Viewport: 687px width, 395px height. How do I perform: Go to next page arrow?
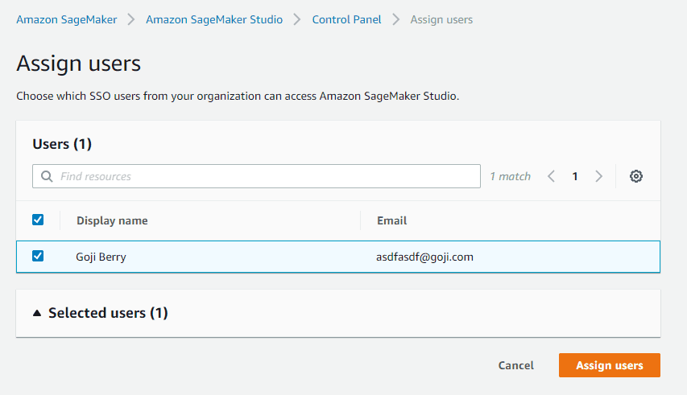pyautogui.click(x=598, y=176)
